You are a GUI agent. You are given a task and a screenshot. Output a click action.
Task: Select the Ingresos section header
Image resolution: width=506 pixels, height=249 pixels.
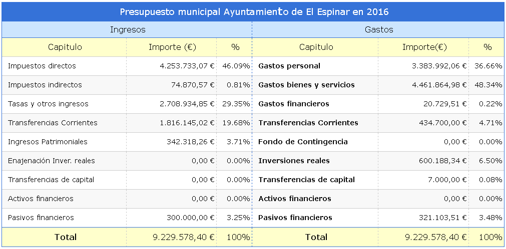[128, 30]
